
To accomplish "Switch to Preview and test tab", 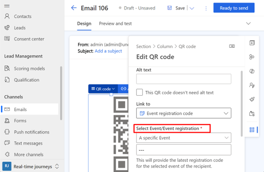I will (115, 23).
